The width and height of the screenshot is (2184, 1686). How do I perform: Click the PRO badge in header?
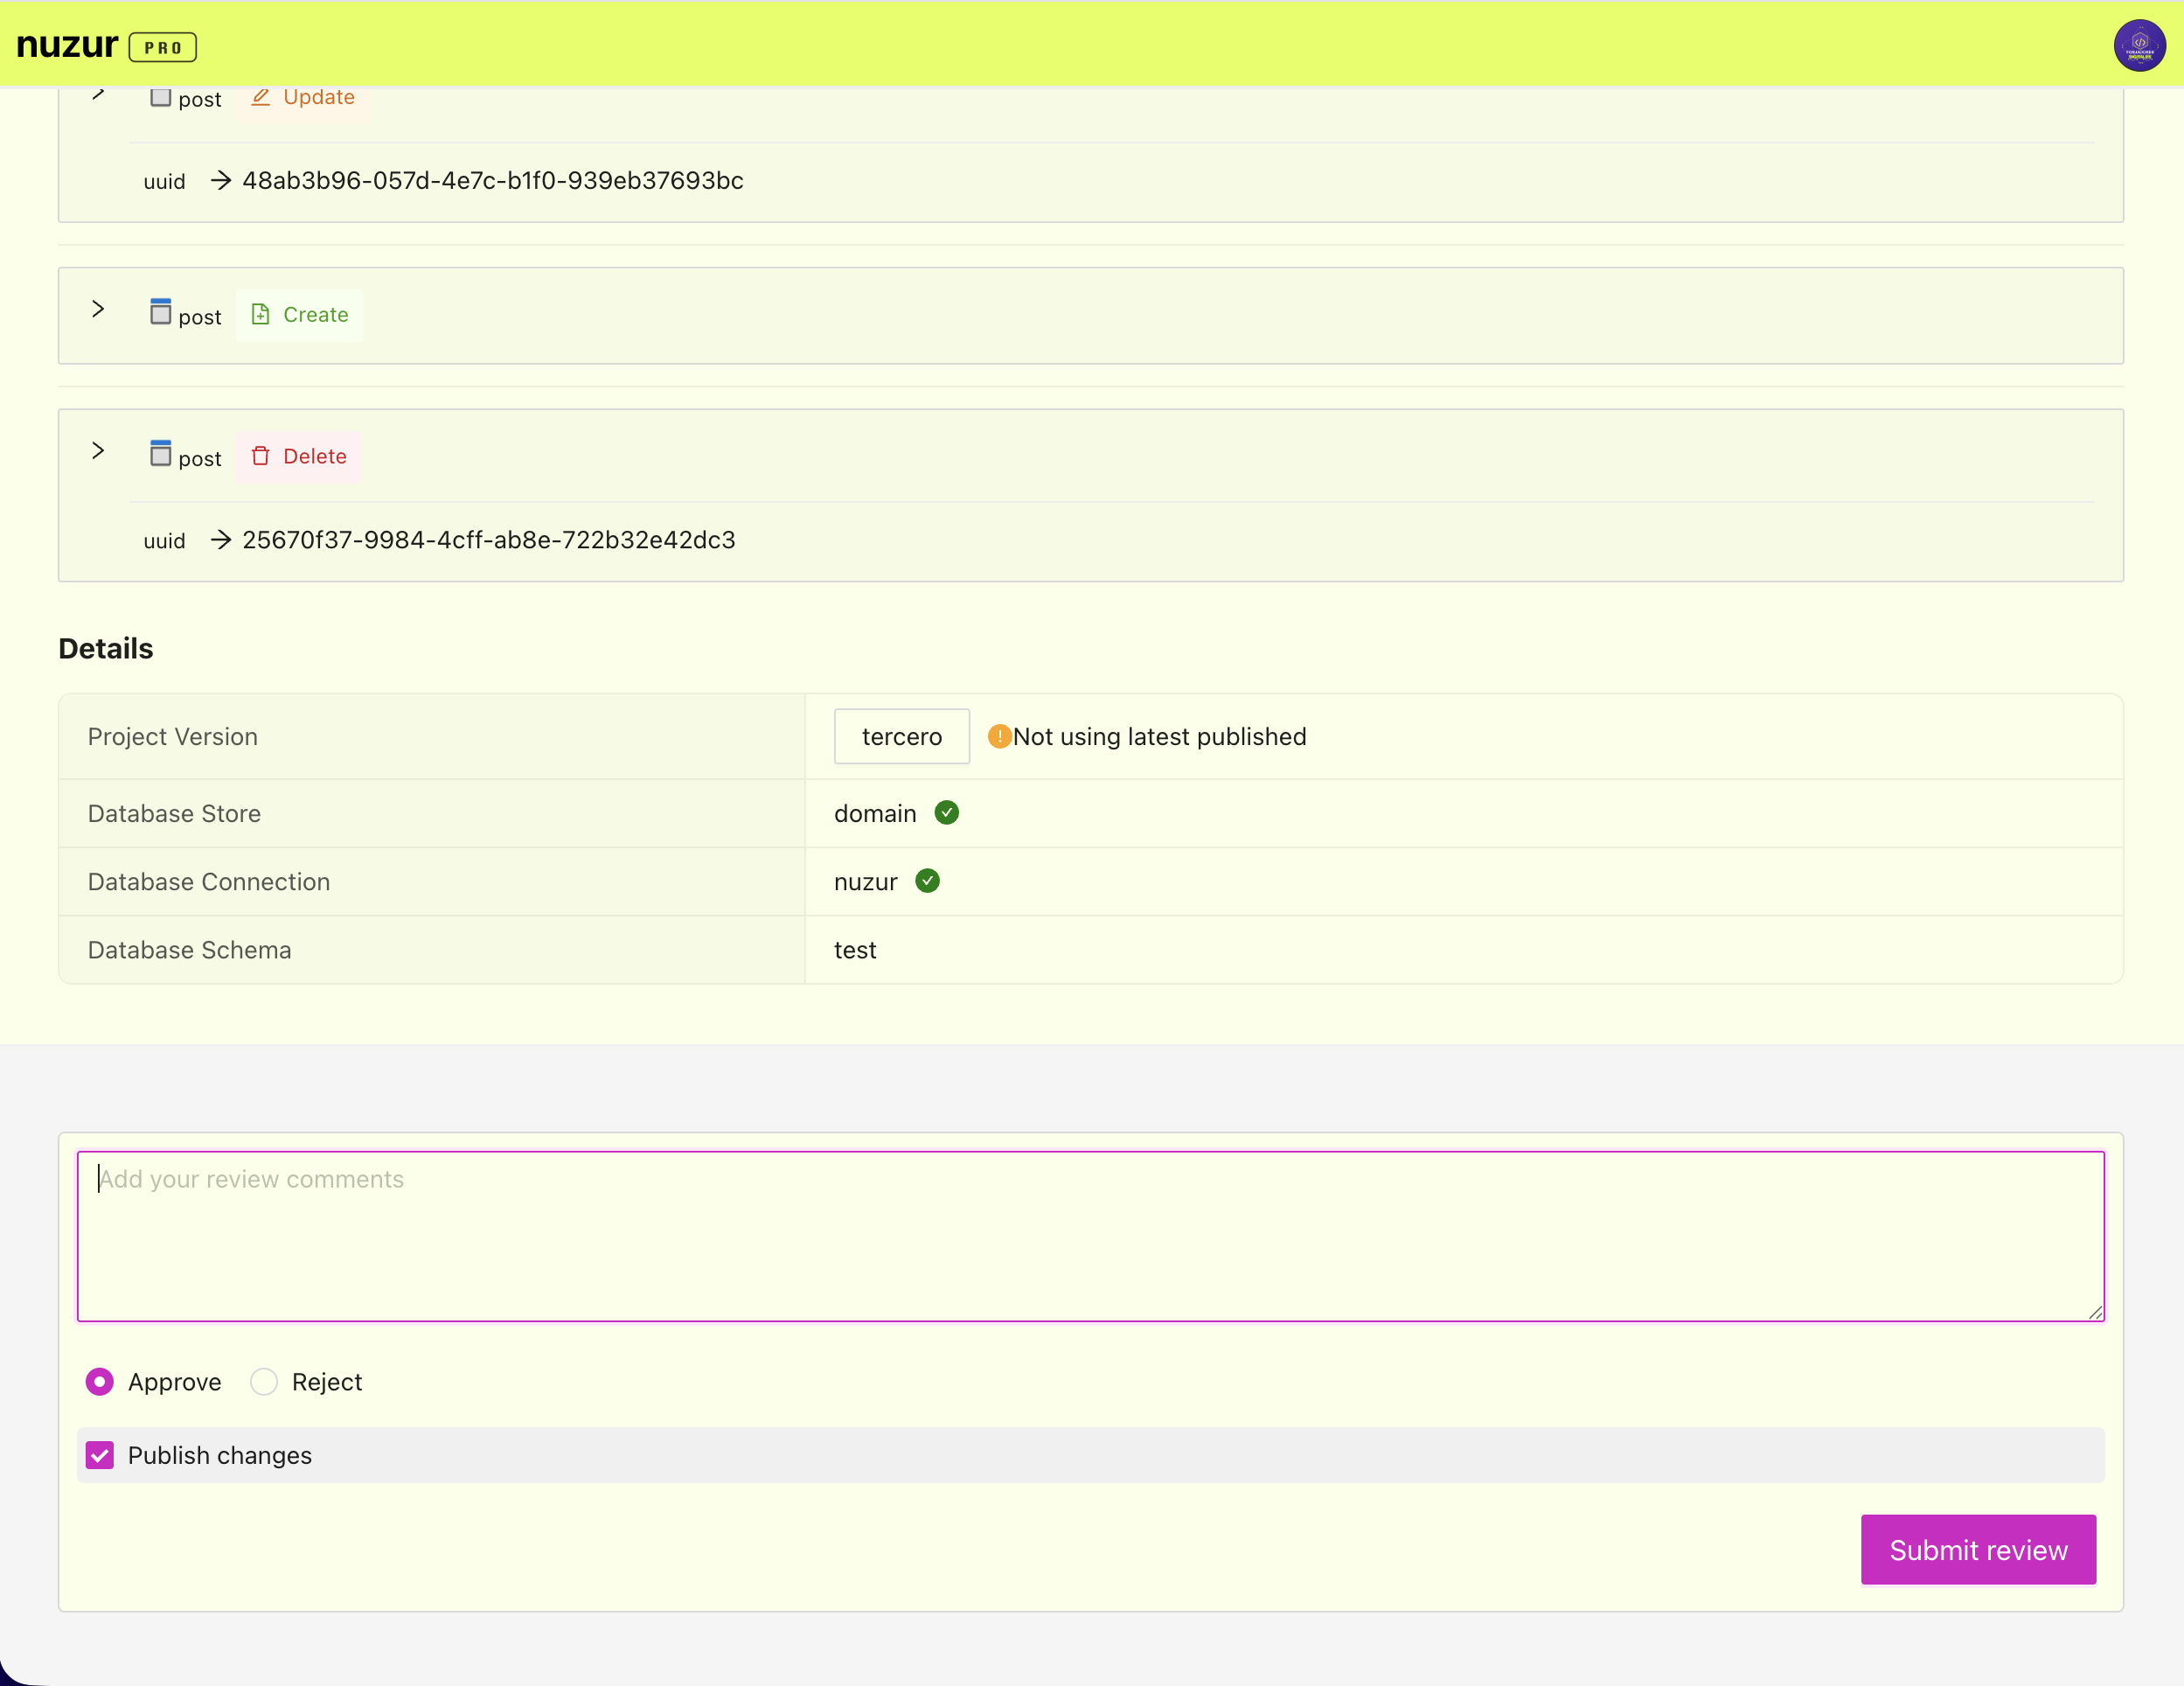(x=163, y=47)
